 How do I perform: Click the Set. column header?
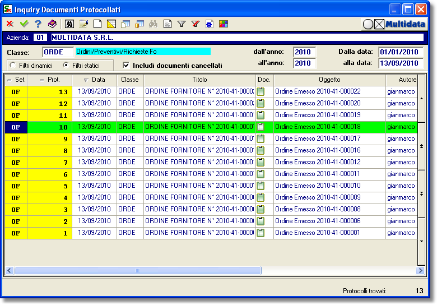pos(16,80)
